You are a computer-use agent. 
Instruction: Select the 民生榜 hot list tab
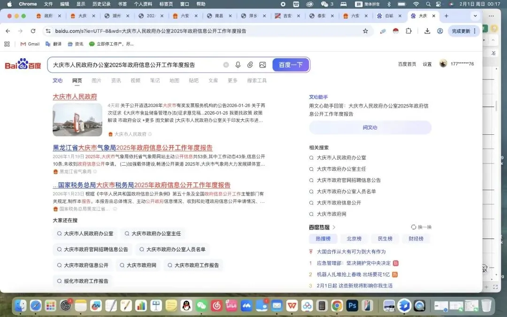(385, 239)
